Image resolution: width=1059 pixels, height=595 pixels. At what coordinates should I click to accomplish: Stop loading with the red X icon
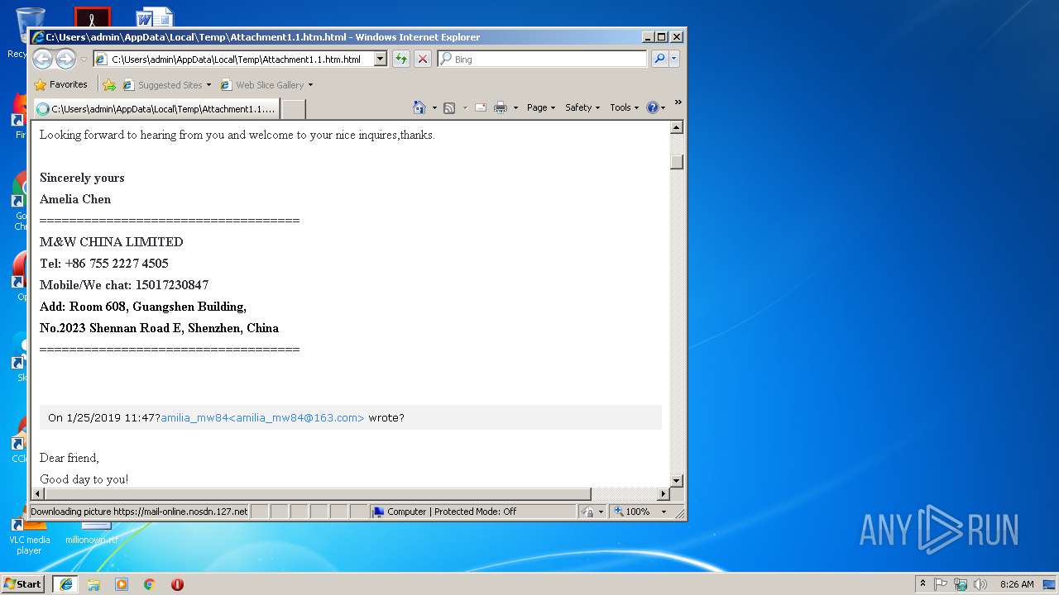pyautogui.click(x=423, y=59)
